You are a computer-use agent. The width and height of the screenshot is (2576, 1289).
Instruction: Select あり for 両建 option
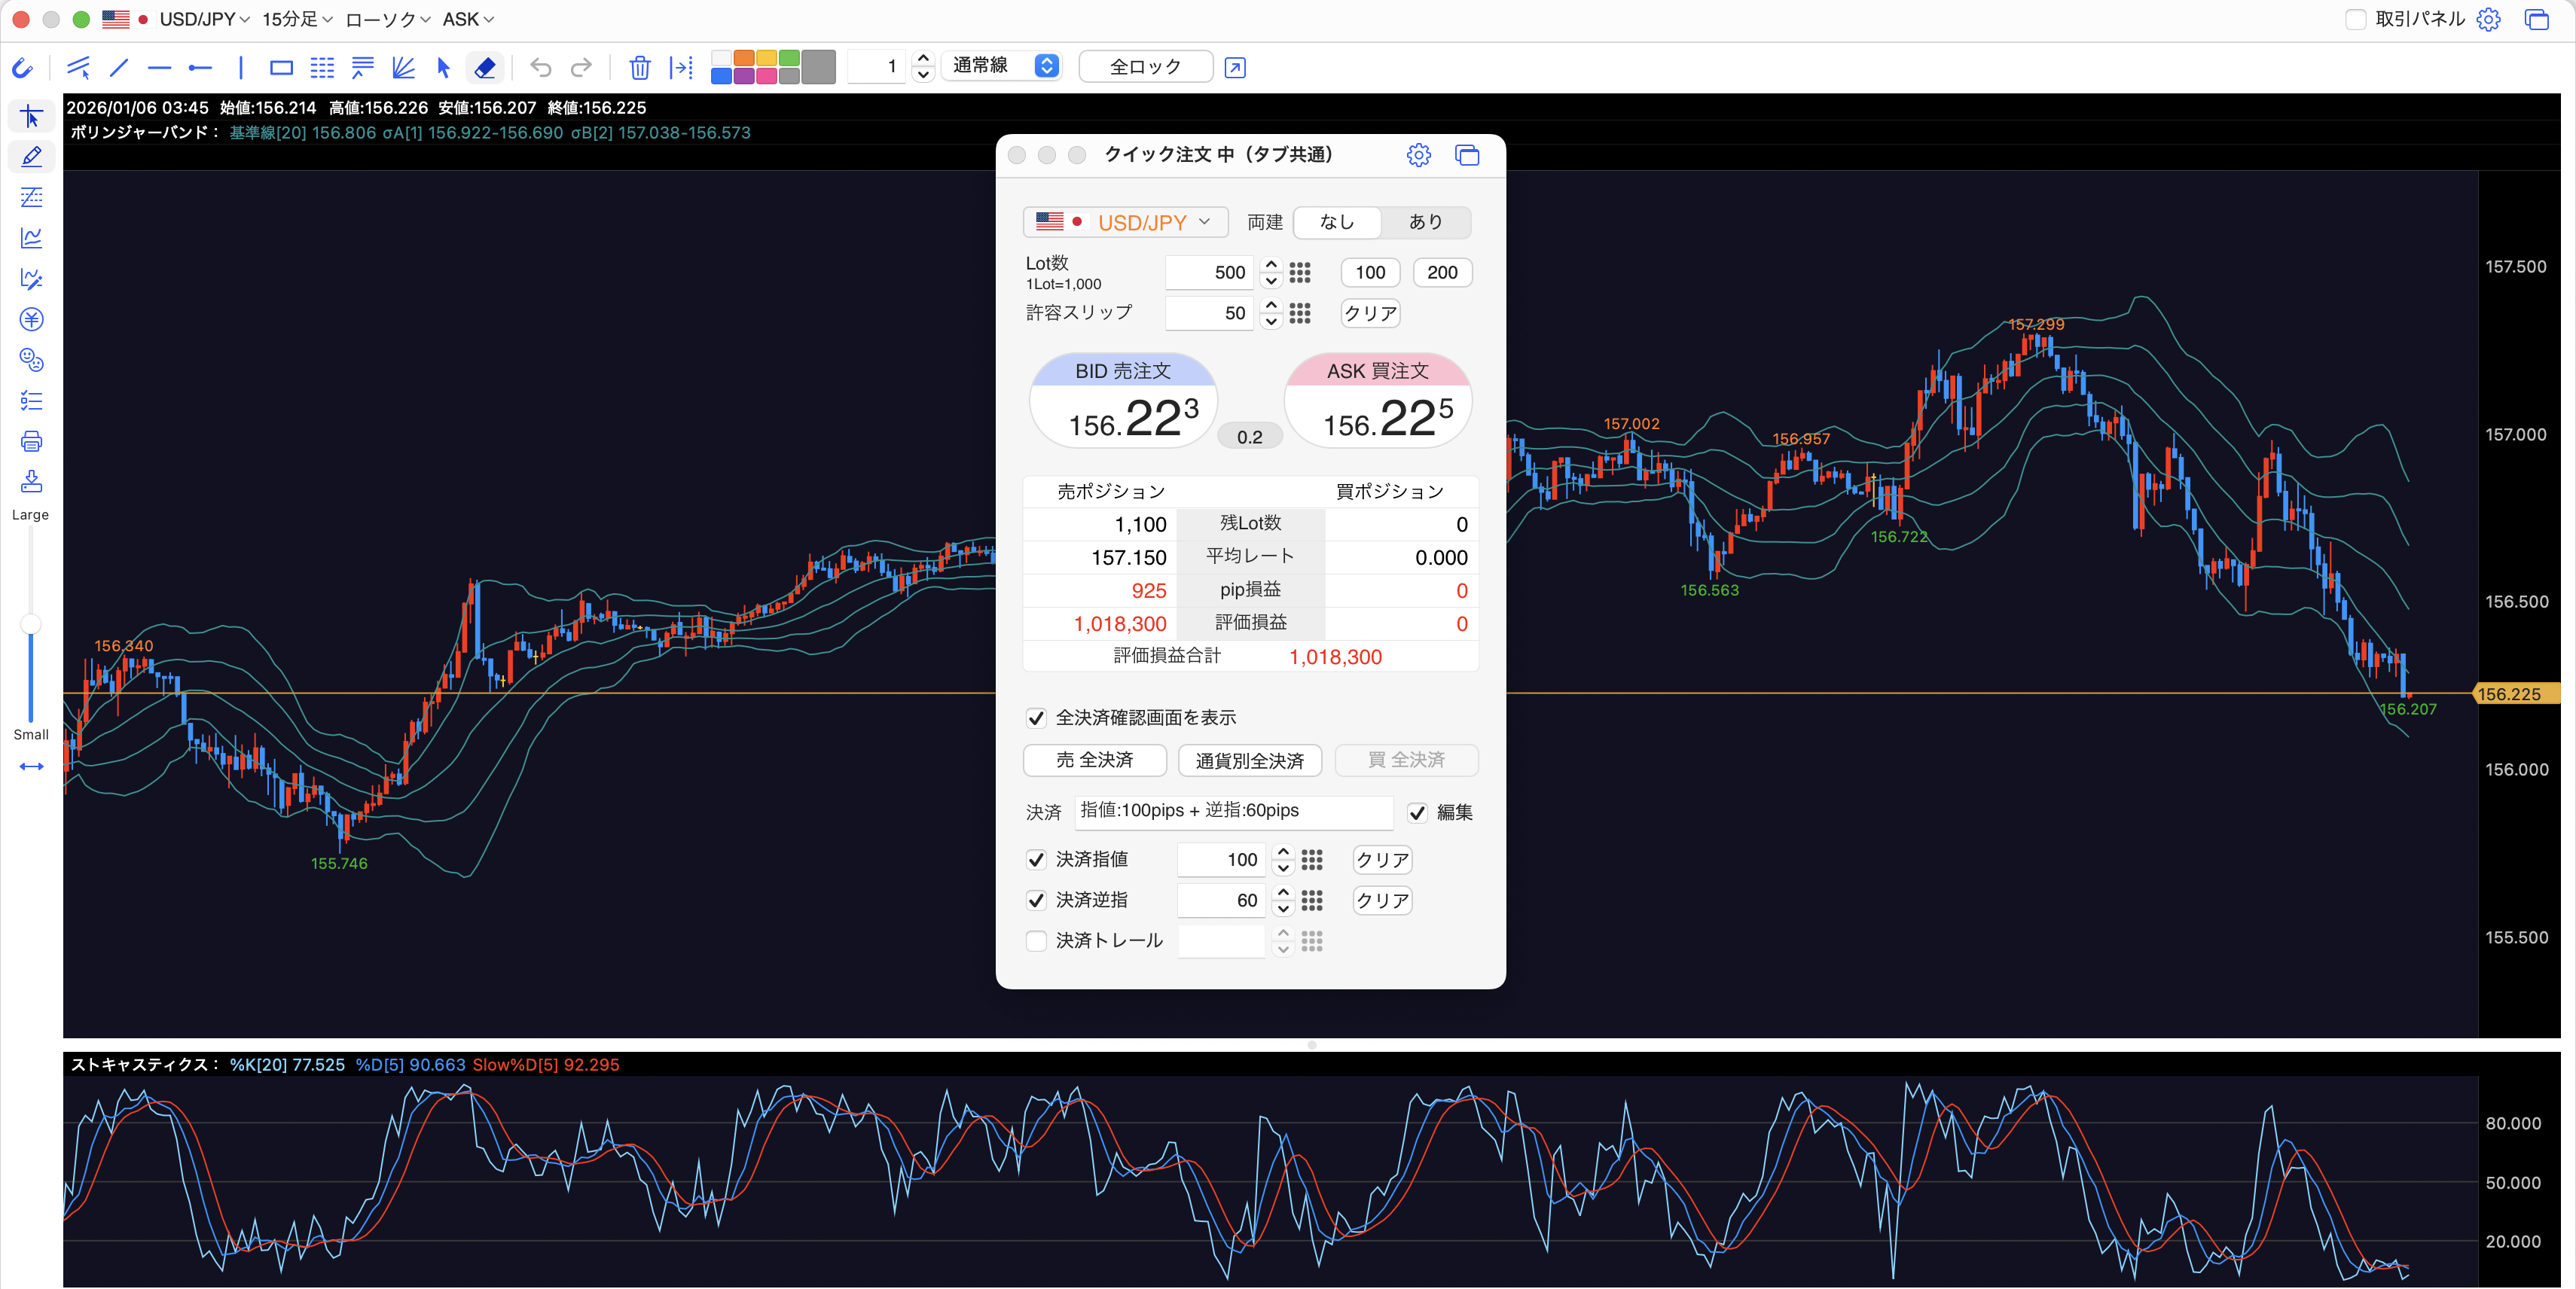pos(1425,222)
